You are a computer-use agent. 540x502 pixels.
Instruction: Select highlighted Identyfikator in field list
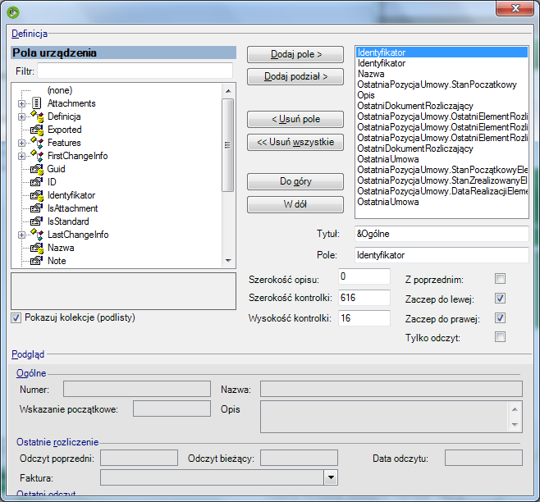click(442, 52)
